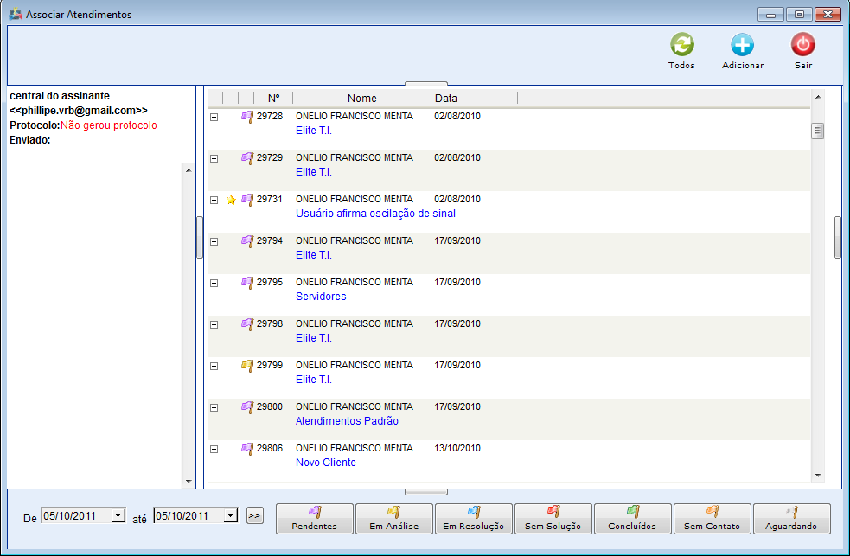
Task: Open the 'até' end date dropdown
Action: pos(230,516)
